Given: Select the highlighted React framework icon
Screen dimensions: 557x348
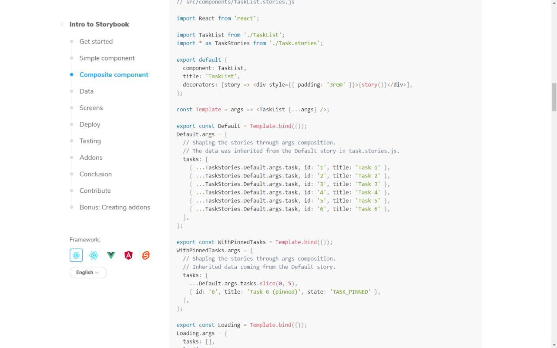Looking at the screenshot, I should click(76, 255).
